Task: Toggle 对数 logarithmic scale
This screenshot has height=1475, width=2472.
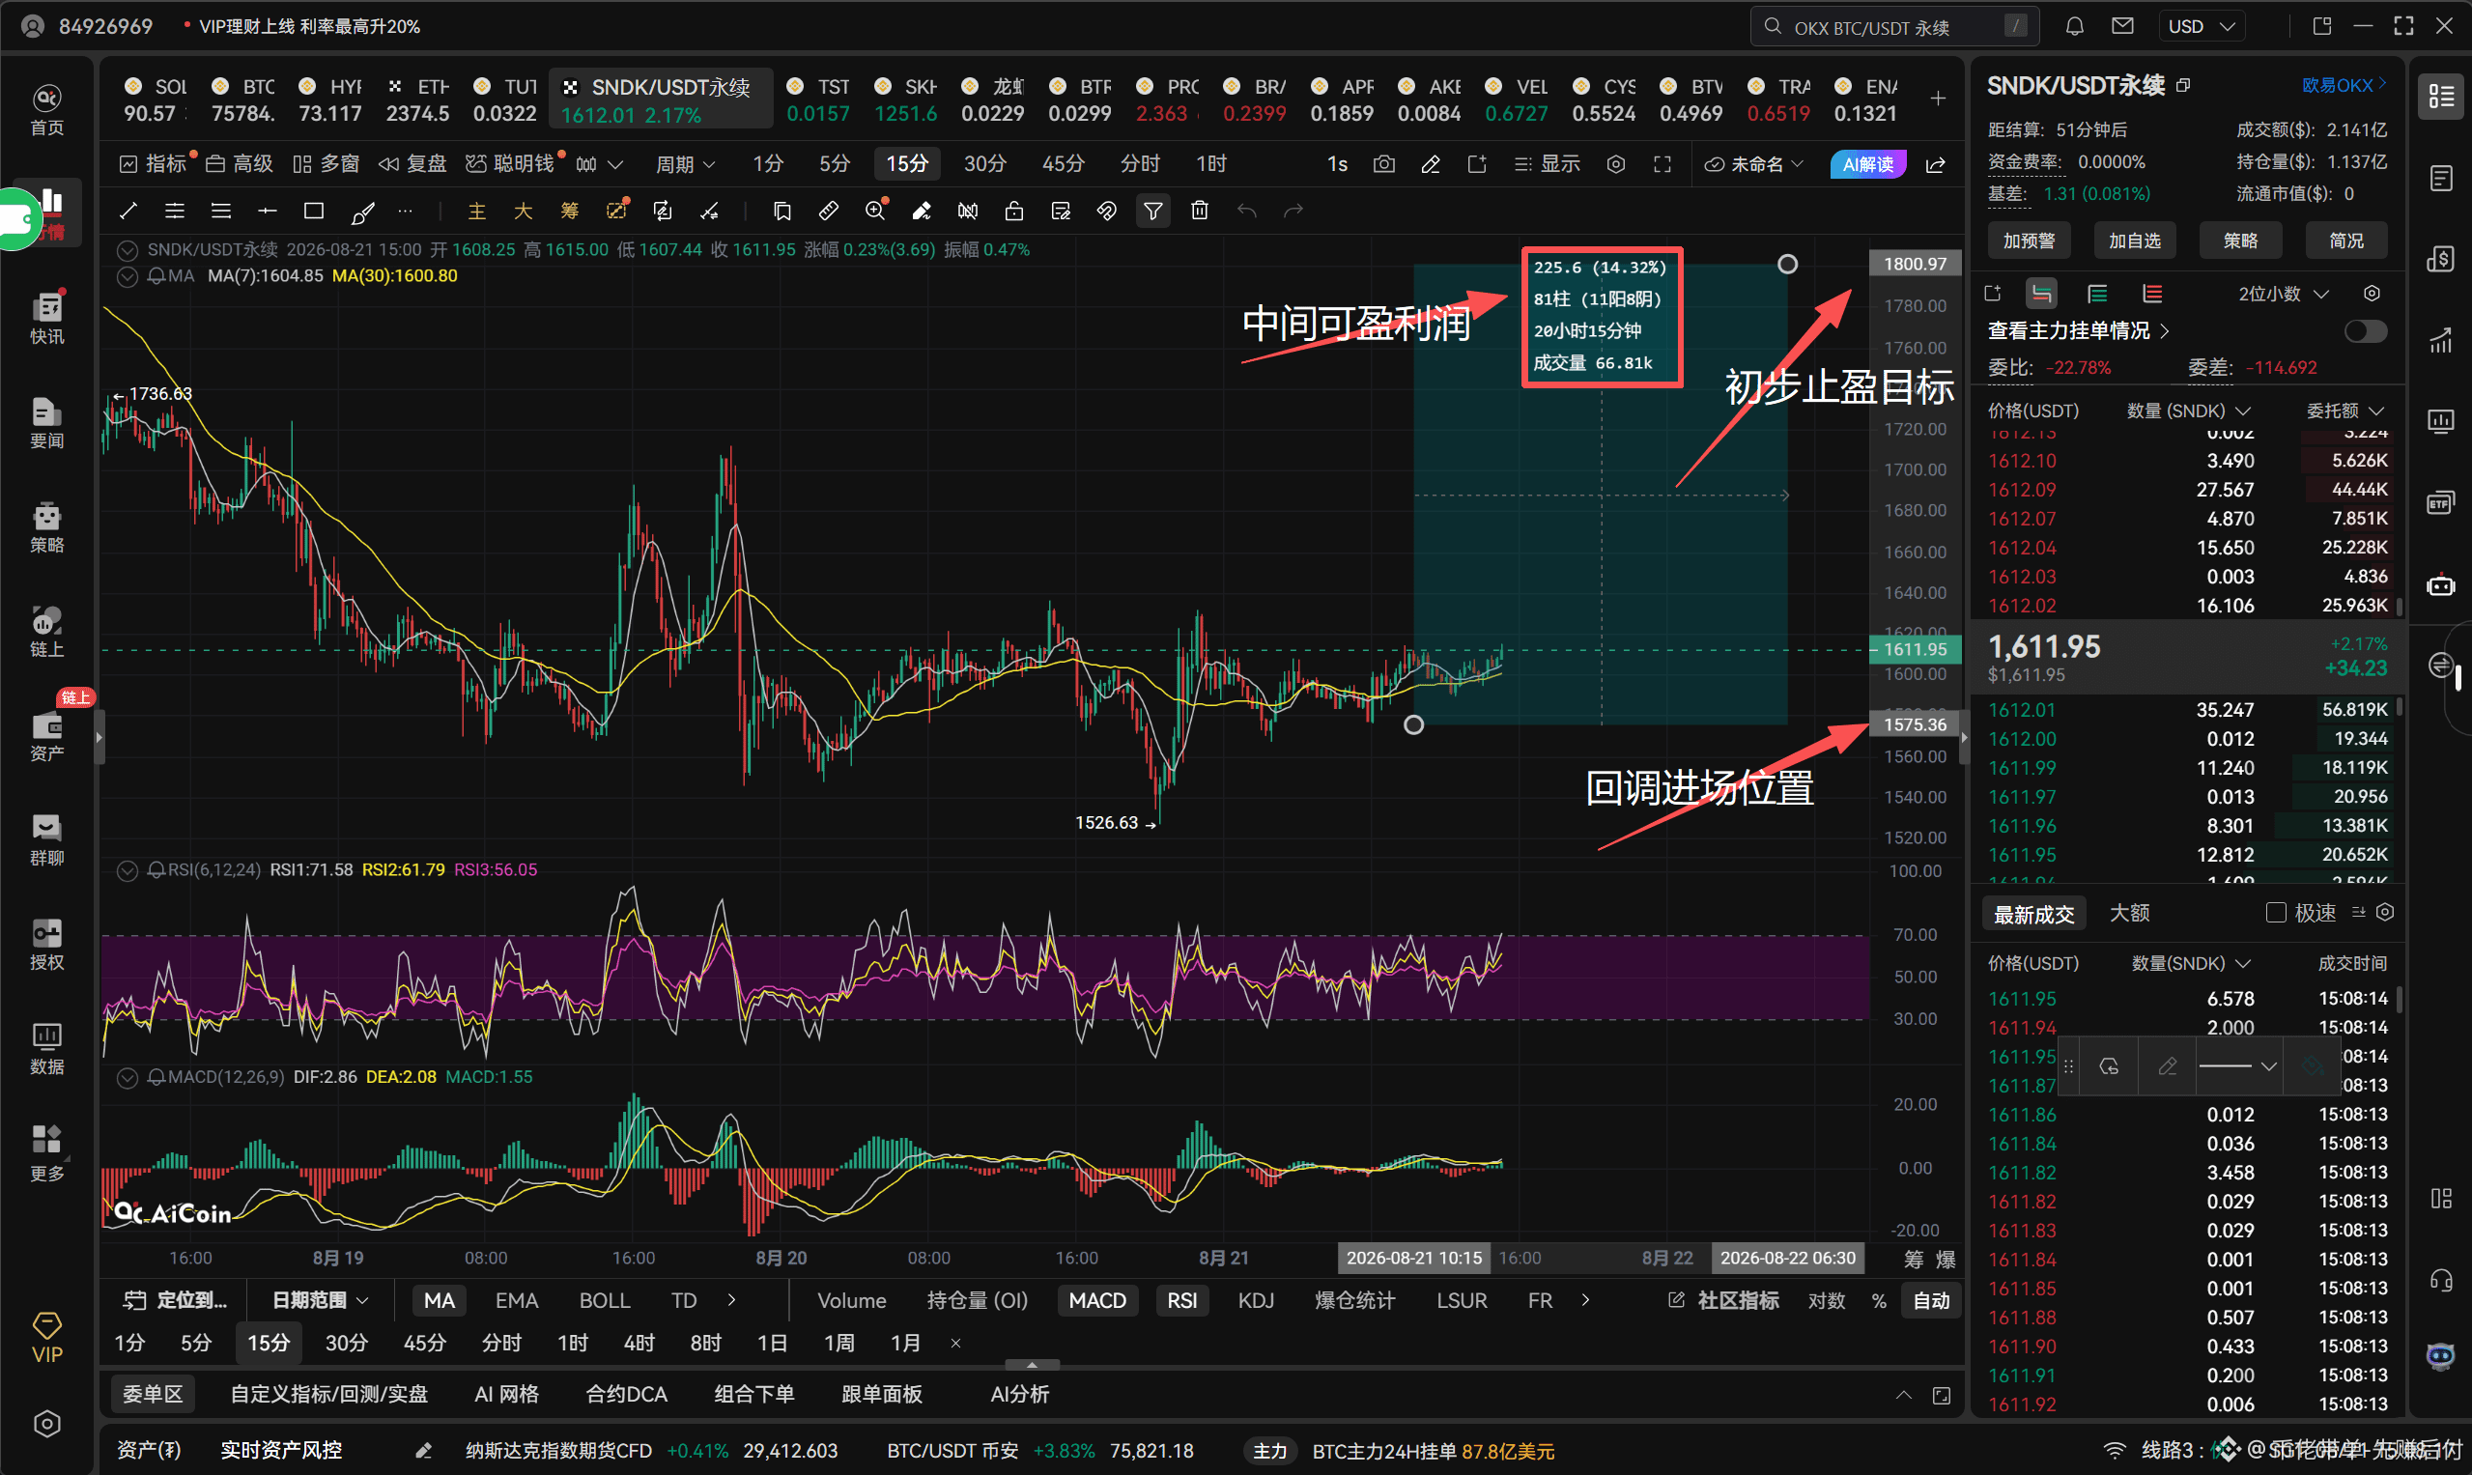Action: pyautogui.click(x=1826, y=1301)
